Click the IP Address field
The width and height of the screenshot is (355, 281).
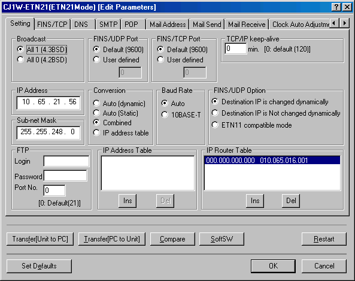[x=48, y=102]
